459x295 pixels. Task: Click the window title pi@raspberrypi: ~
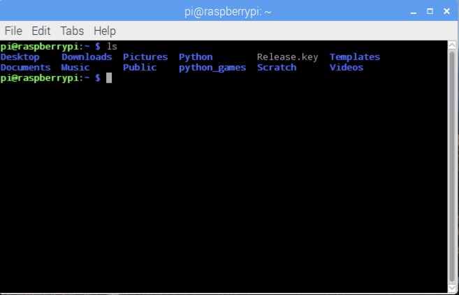coord(228,13)
